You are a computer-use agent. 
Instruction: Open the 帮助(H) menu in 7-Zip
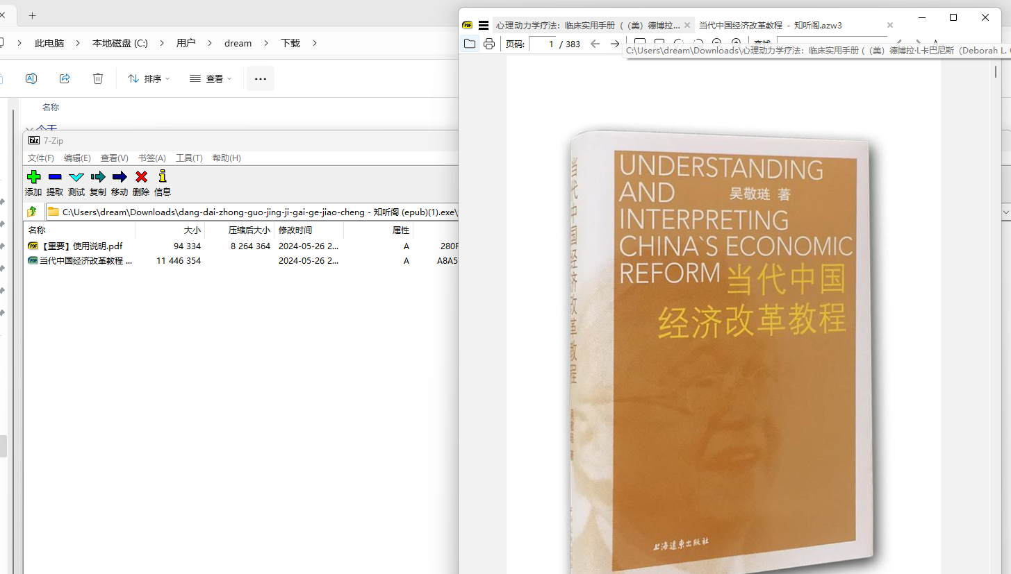tap(227, 158)
